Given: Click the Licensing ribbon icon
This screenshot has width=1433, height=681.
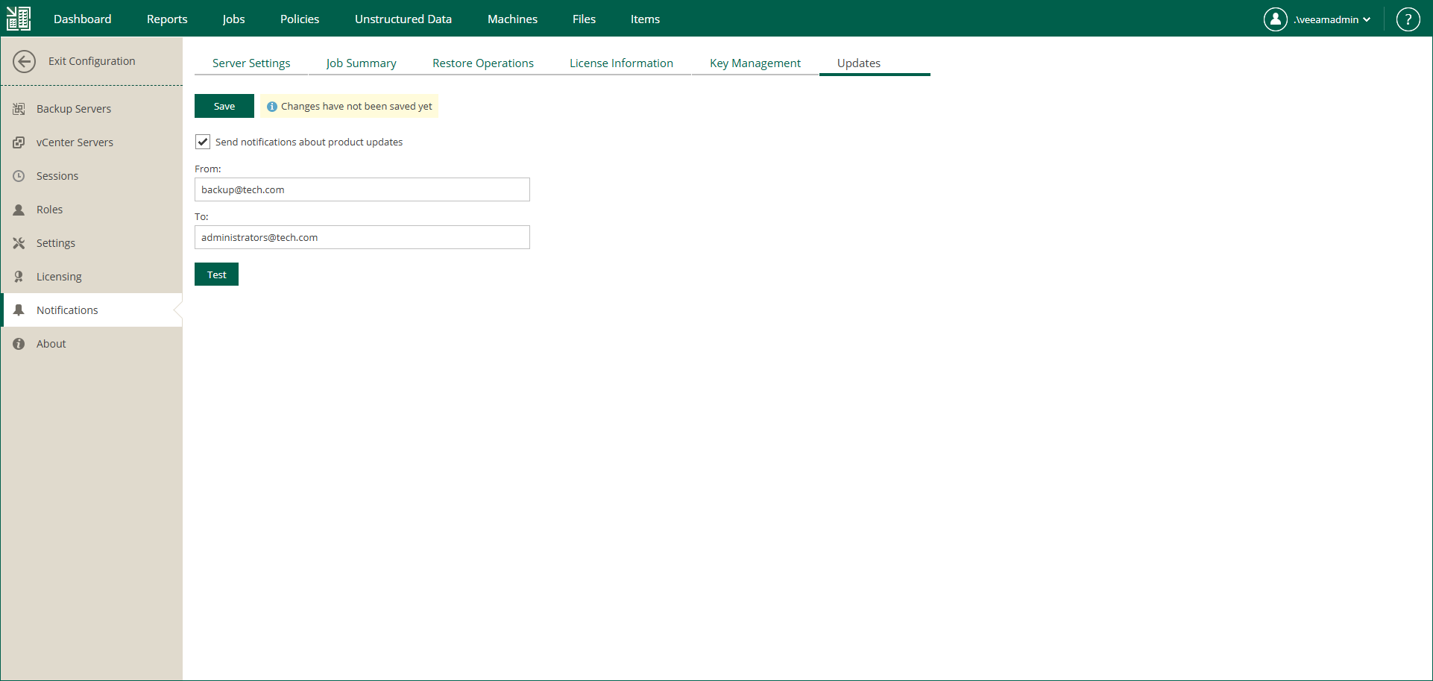Looking at the screenshot, I should (19, 277).
